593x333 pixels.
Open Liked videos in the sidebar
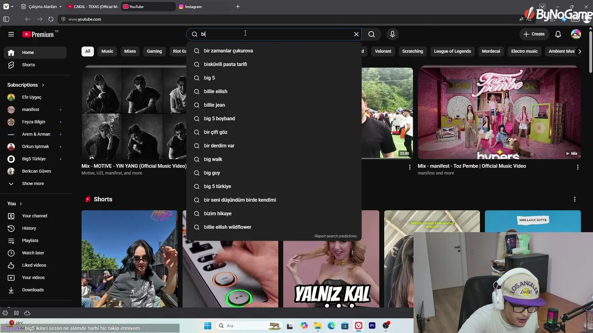pyautogui.click(x=35, y=265)
